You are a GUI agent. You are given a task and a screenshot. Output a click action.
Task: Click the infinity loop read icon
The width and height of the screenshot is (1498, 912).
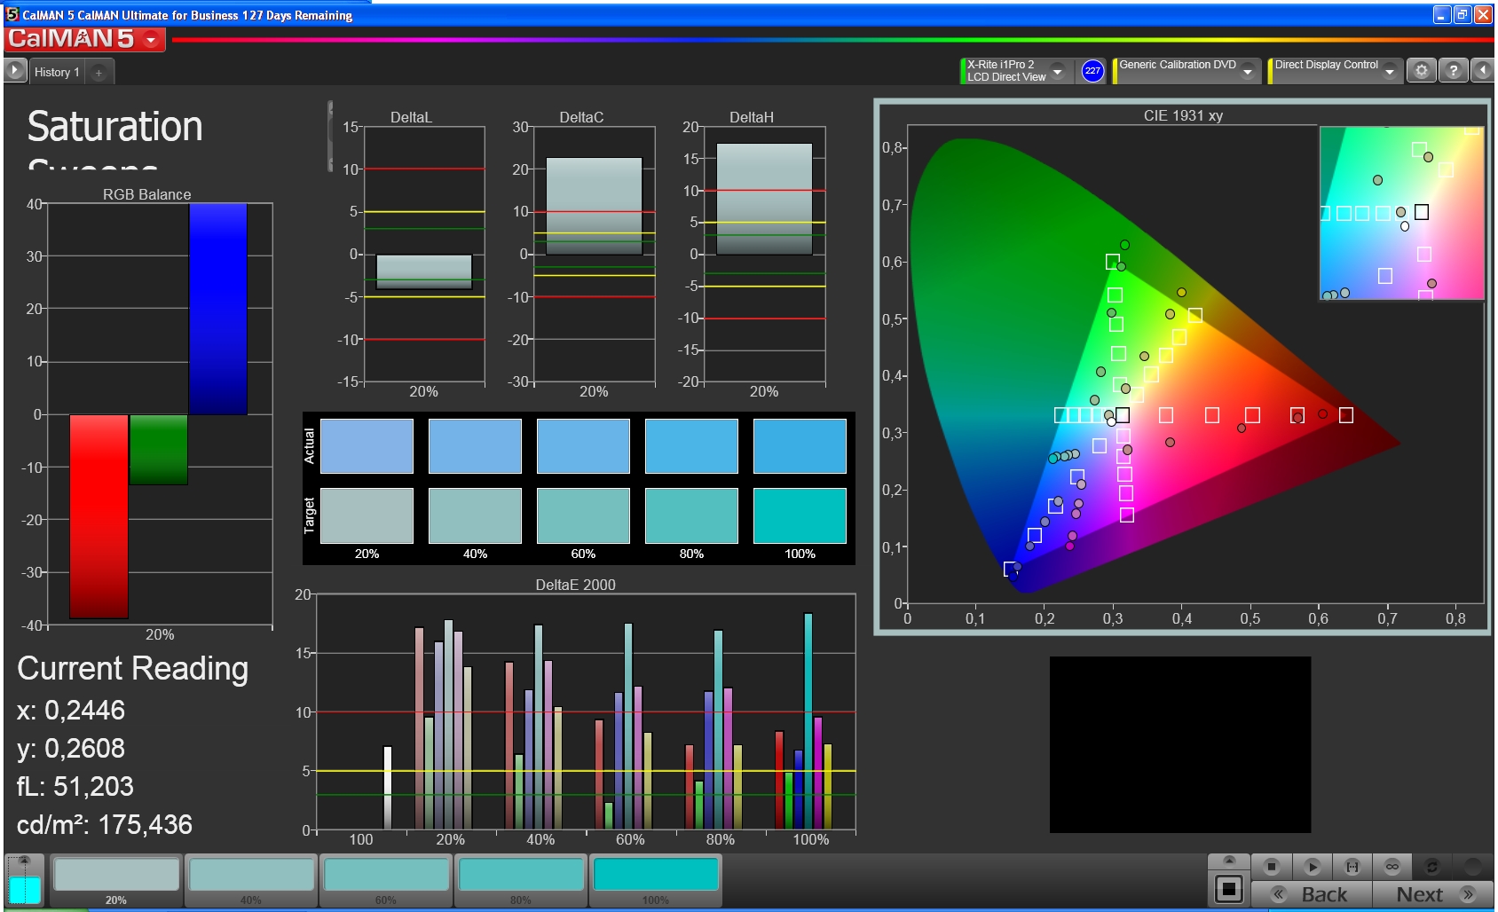point(1392,867)
